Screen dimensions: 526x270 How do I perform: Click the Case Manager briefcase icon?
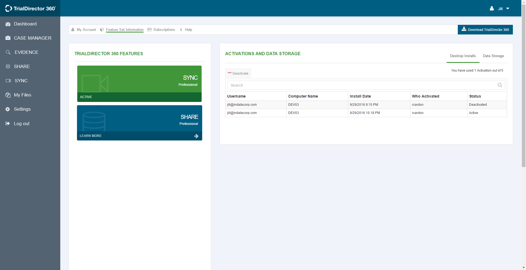8,38
